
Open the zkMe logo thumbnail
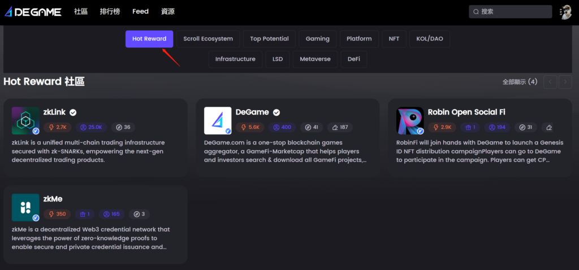pos(25,207)
